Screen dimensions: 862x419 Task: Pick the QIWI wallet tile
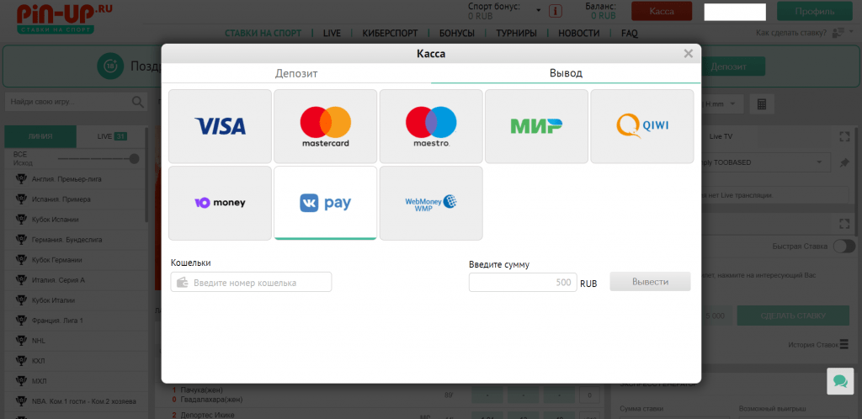(642, 126)
